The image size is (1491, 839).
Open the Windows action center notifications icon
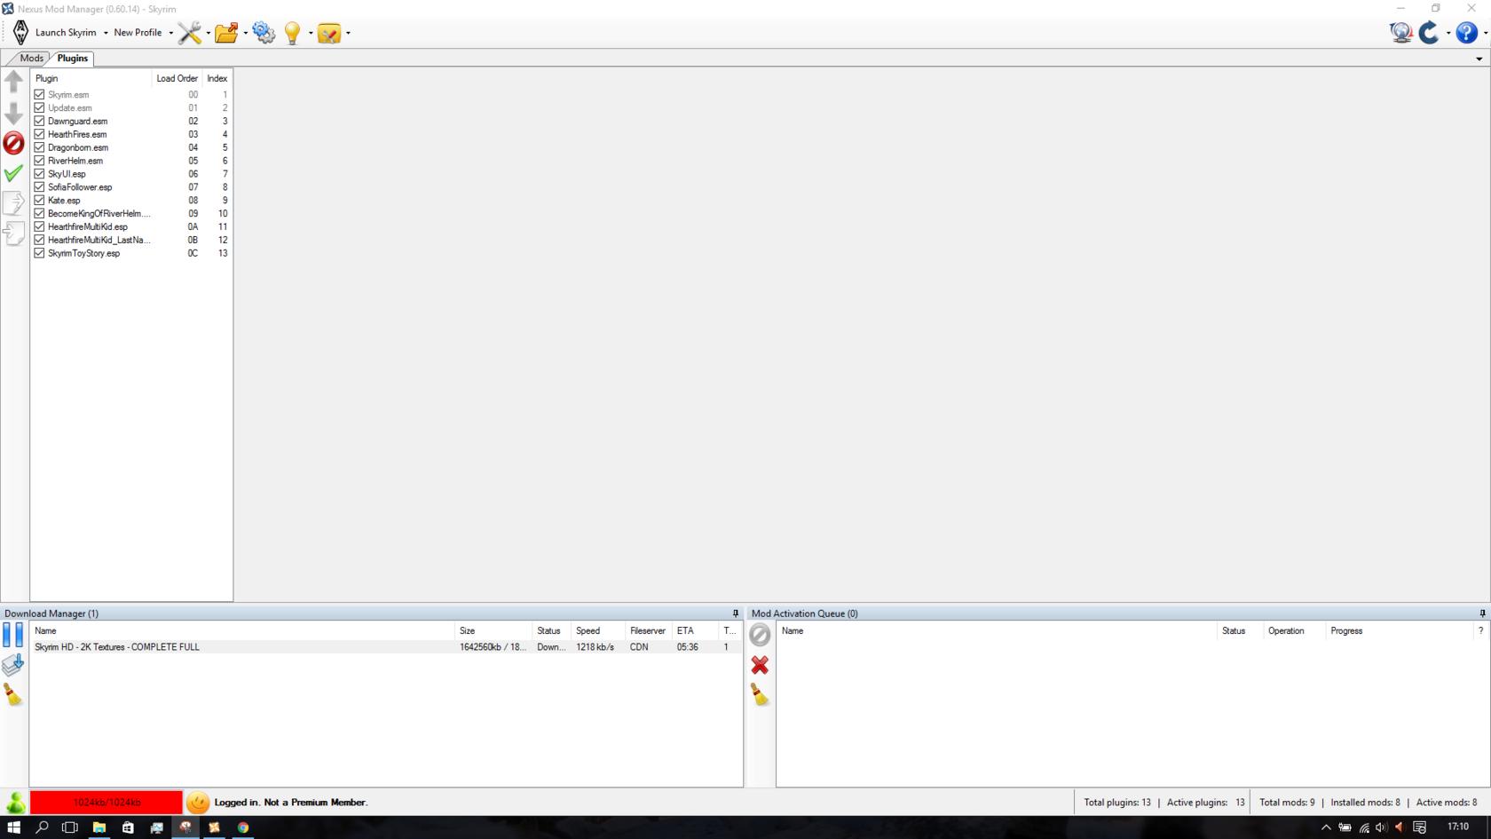1419,827
